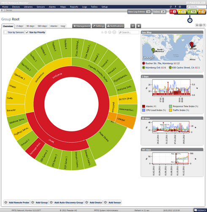The width and height of the screenshot is (207, 212).
Task: Click the circled question mark help bubble
Action: (x=190, y=20)
